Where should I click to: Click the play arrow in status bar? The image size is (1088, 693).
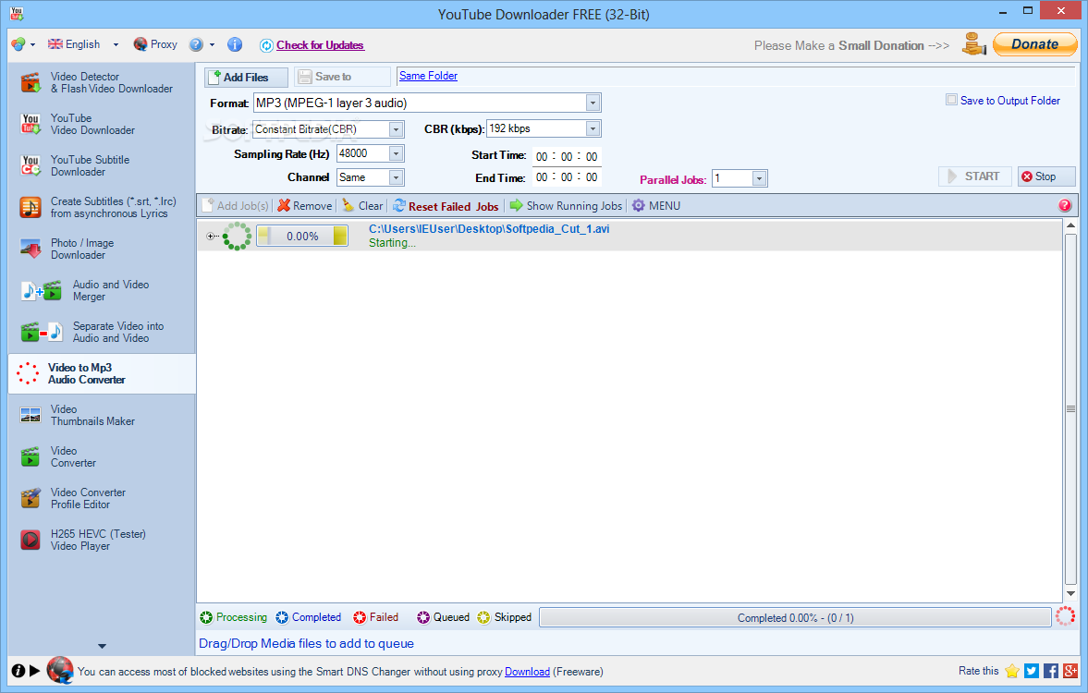35,671
